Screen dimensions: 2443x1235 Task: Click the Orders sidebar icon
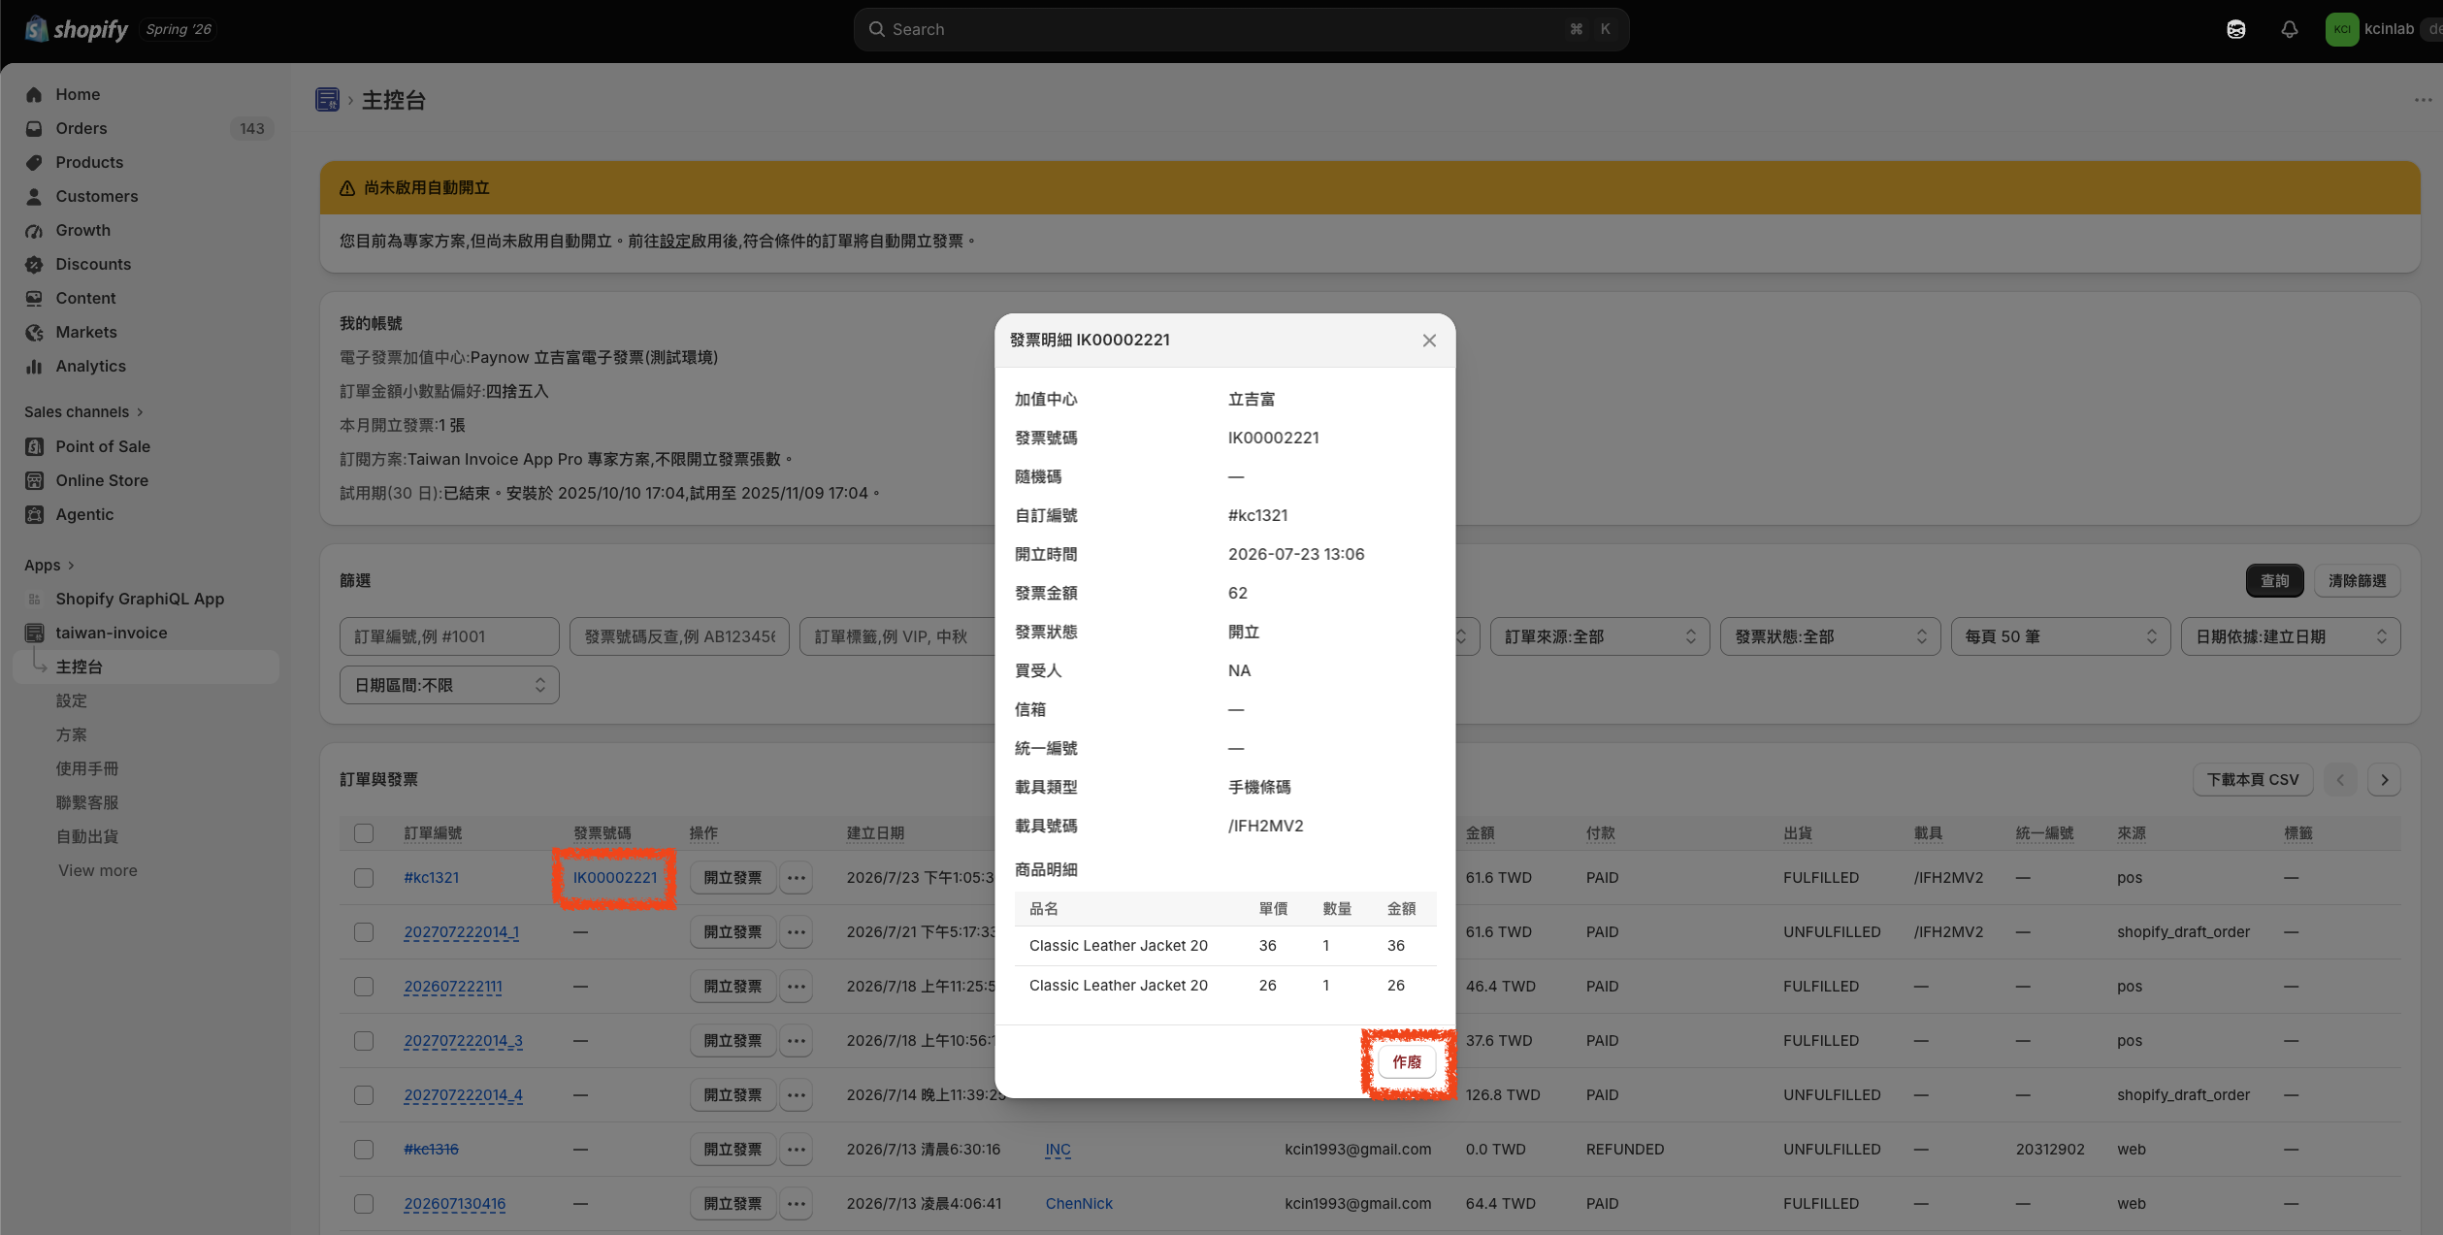[34, 128]
